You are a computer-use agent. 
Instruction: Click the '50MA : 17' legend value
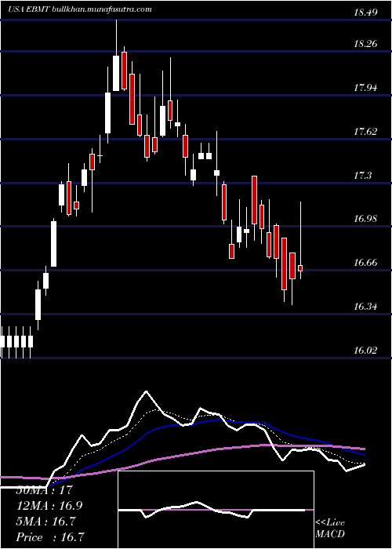point(45,489)
